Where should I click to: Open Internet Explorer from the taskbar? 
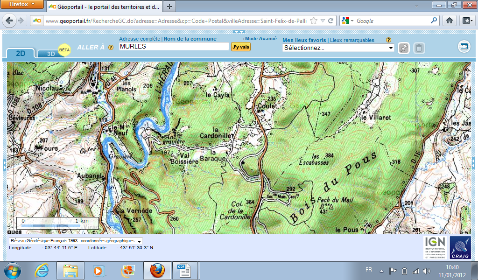42,270
